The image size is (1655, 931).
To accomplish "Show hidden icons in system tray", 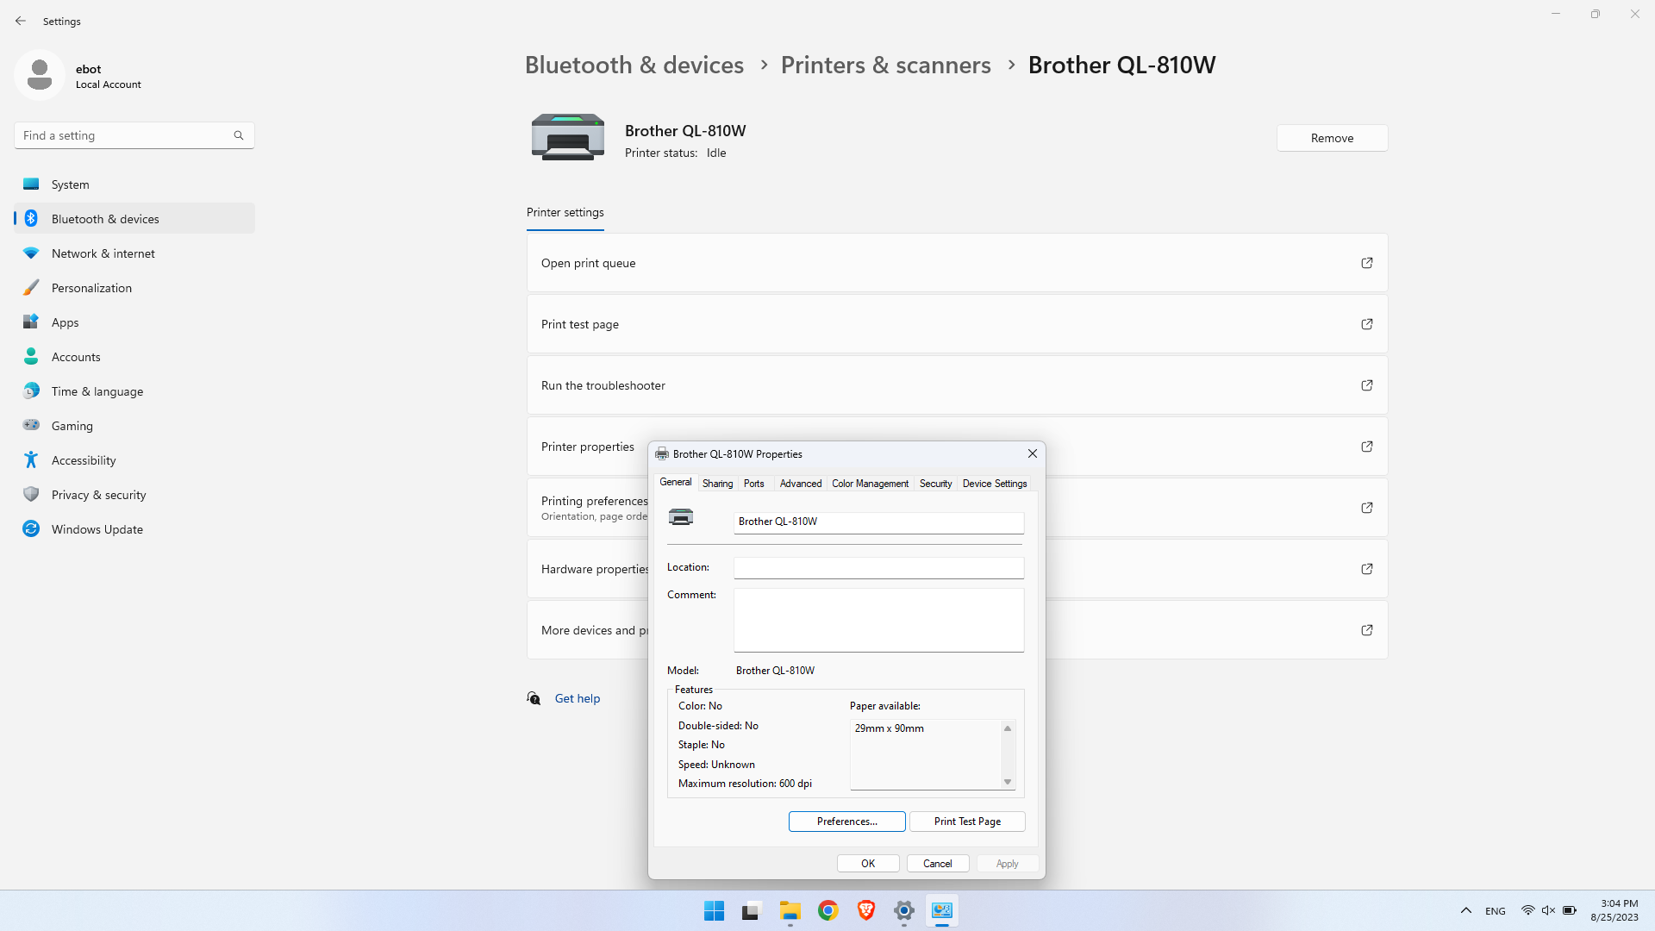I will click(1465, 910).
